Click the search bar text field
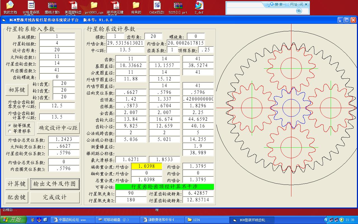Screen dimensions: 358x224 tap(260, 11)
